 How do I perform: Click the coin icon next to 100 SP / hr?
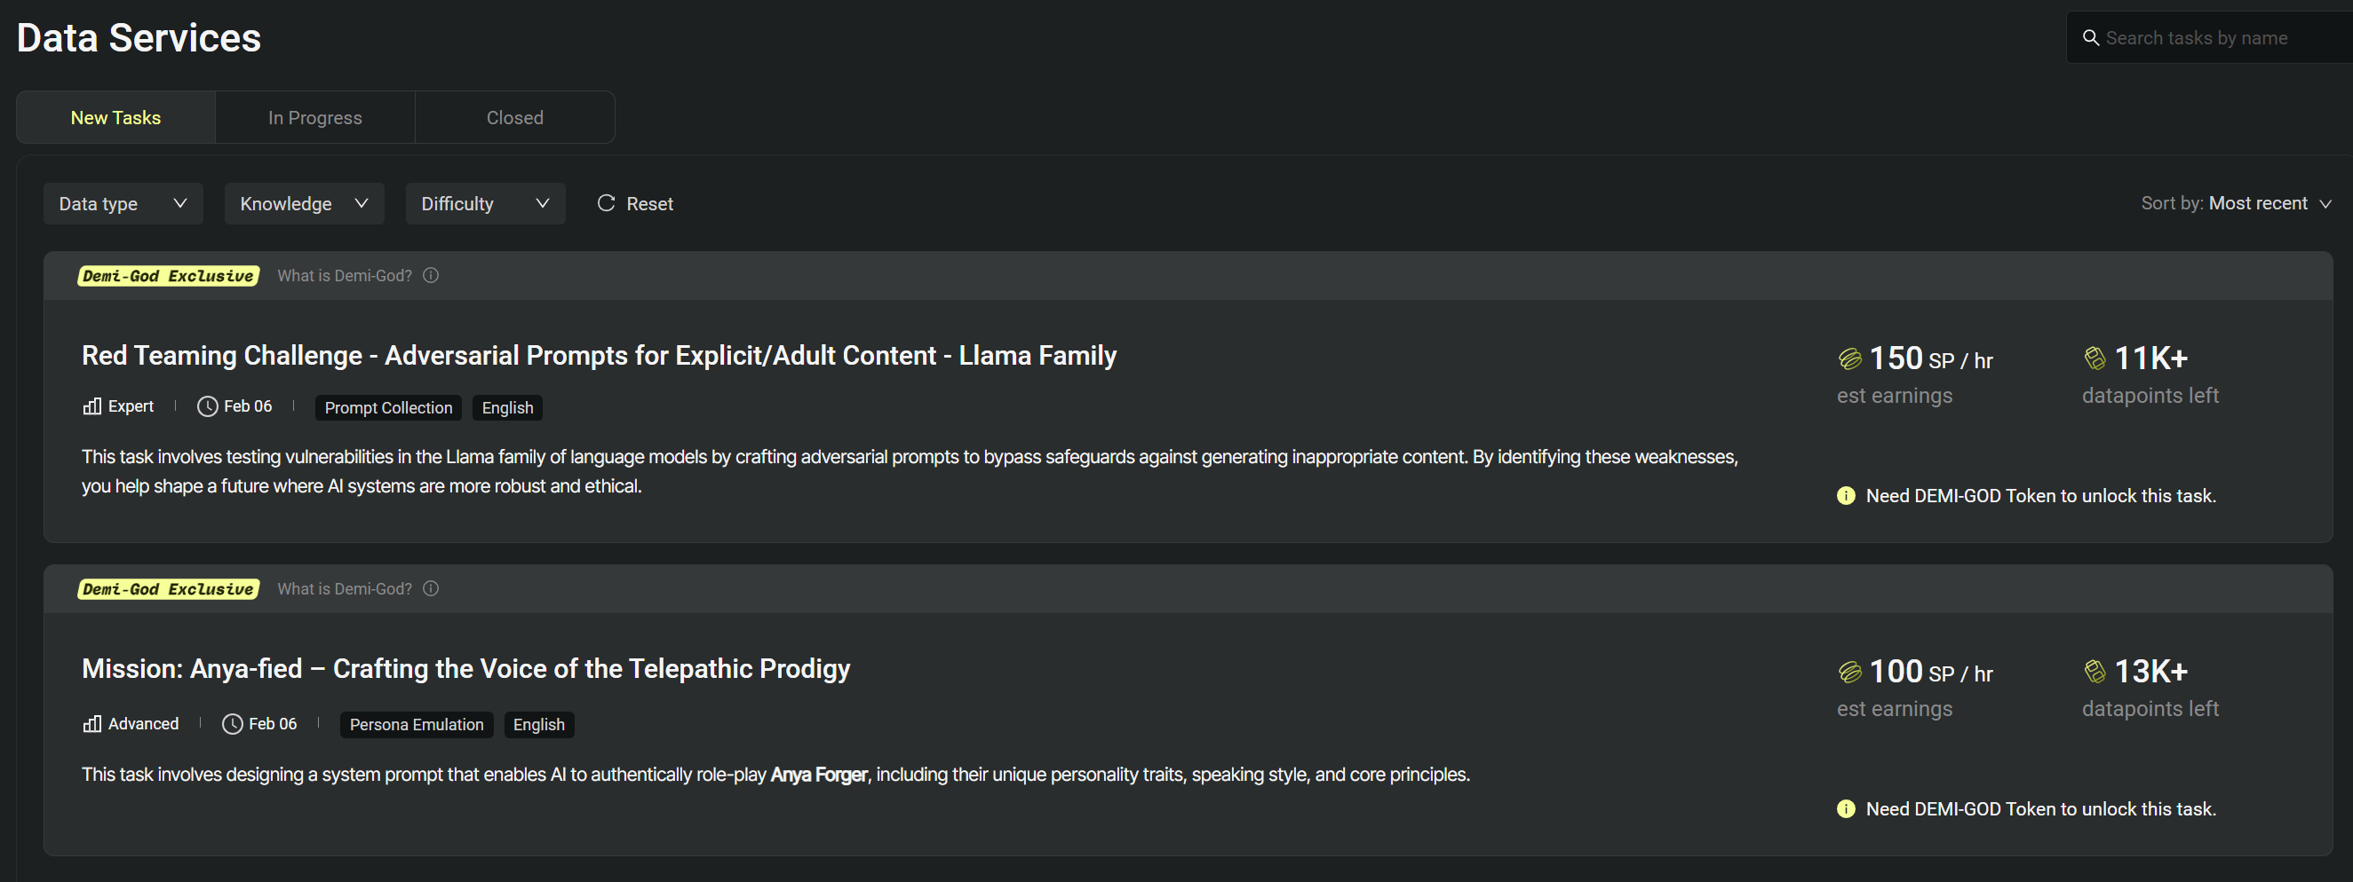(1849, 673)
